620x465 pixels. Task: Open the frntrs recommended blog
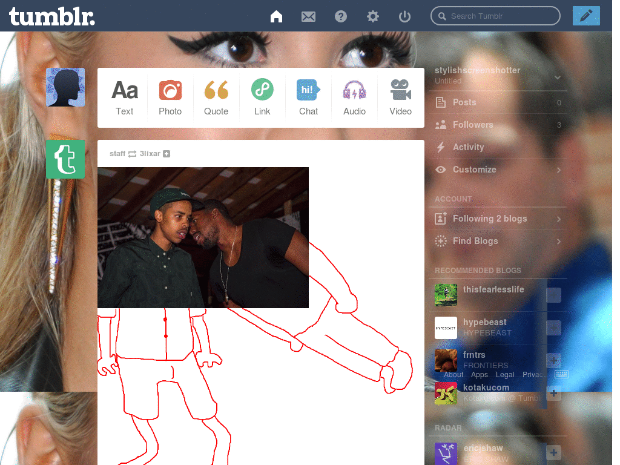point(474,355)
